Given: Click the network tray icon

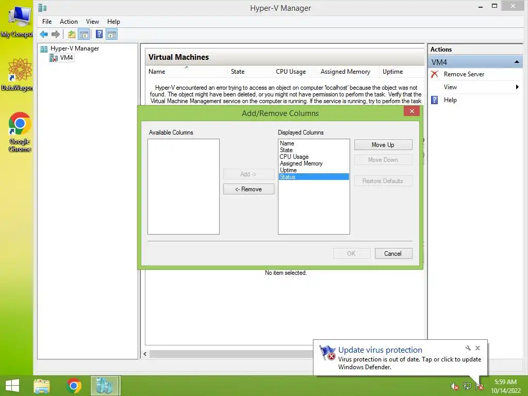Looking at the screenshot, I should pyautogui.click(x=467, y=386).
